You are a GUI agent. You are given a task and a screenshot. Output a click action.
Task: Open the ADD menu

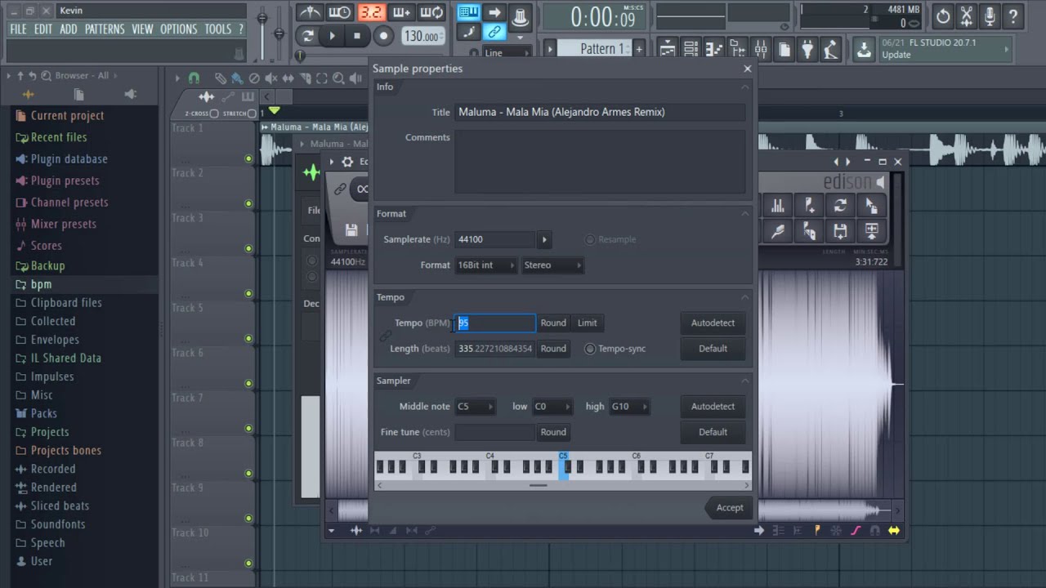(x=69, y=29)
